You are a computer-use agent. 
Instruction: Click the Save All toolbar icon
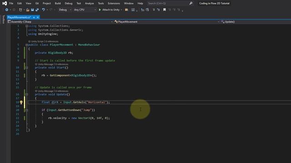(37, 10)
